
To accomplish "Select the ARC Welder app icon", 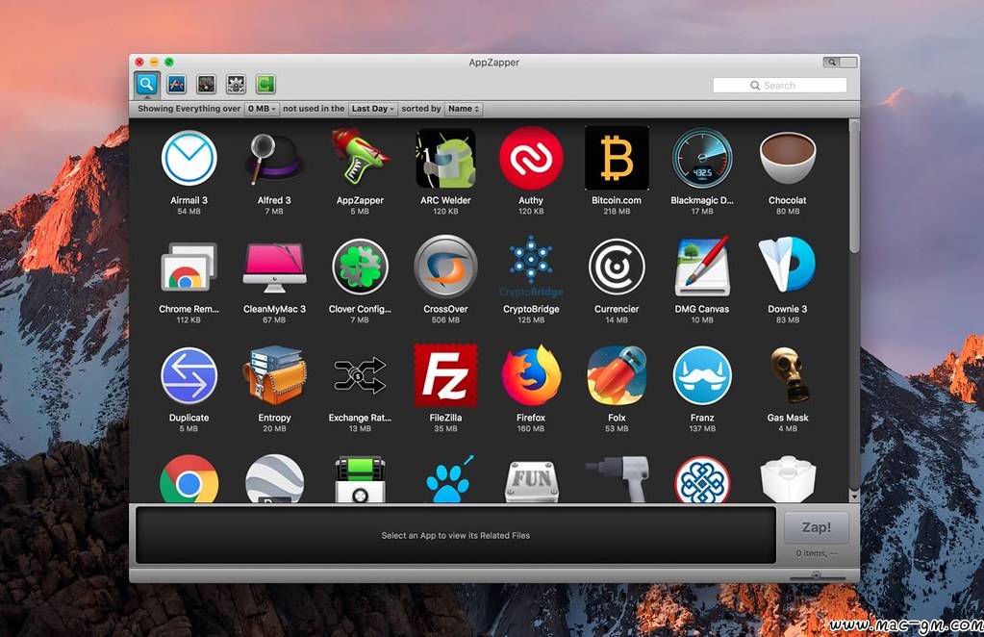I will pyautogui.click(x=445, y=158).
